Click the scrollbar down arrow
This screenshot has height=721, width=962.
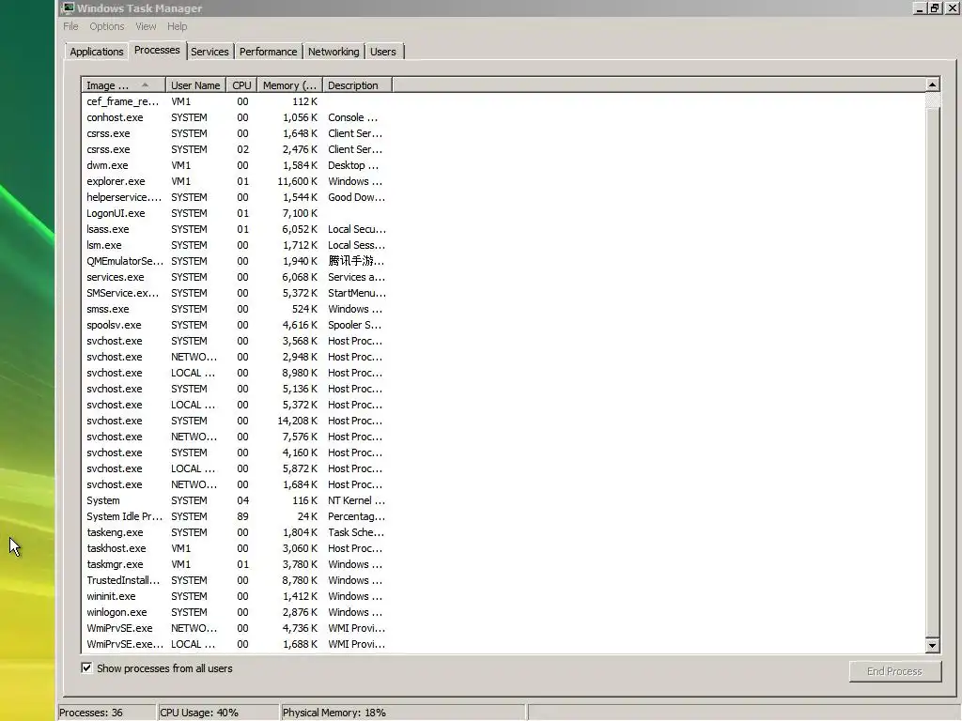pos(932,645)
